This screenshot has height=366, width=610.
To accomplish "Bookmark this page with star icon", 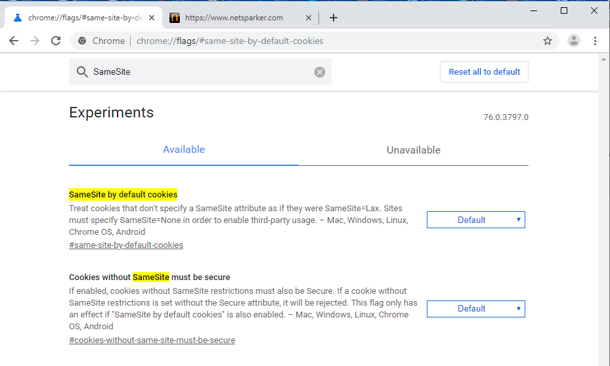I will coord(547,41).
